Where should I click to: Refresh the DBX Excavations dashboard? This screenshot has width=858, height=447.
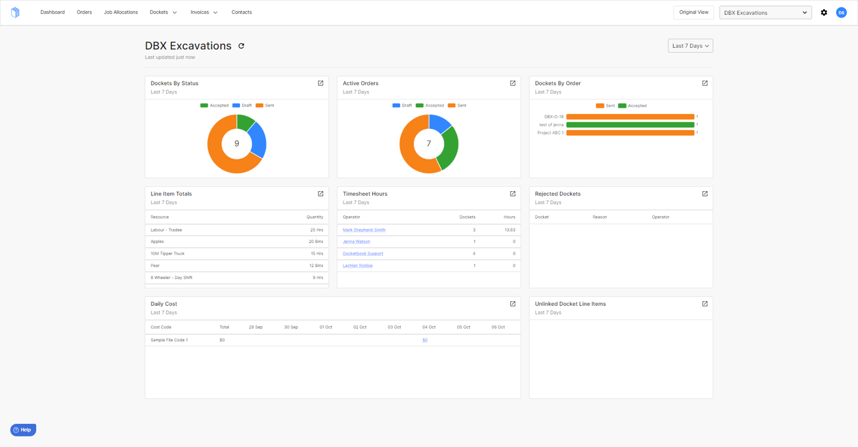[x=241, y=45]
